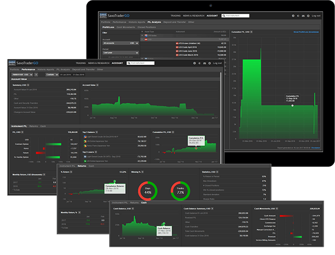Click the Trades 72% donut chart
335x255 pixels.
tap(180, 191)
